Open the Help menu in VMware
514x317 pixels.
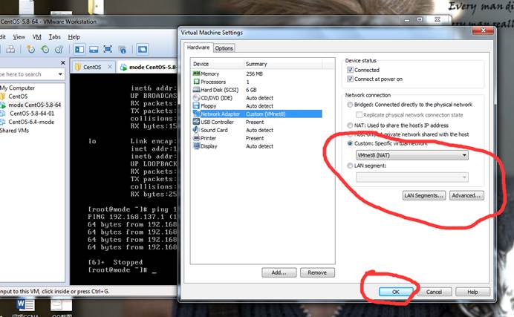pos(74,36)
